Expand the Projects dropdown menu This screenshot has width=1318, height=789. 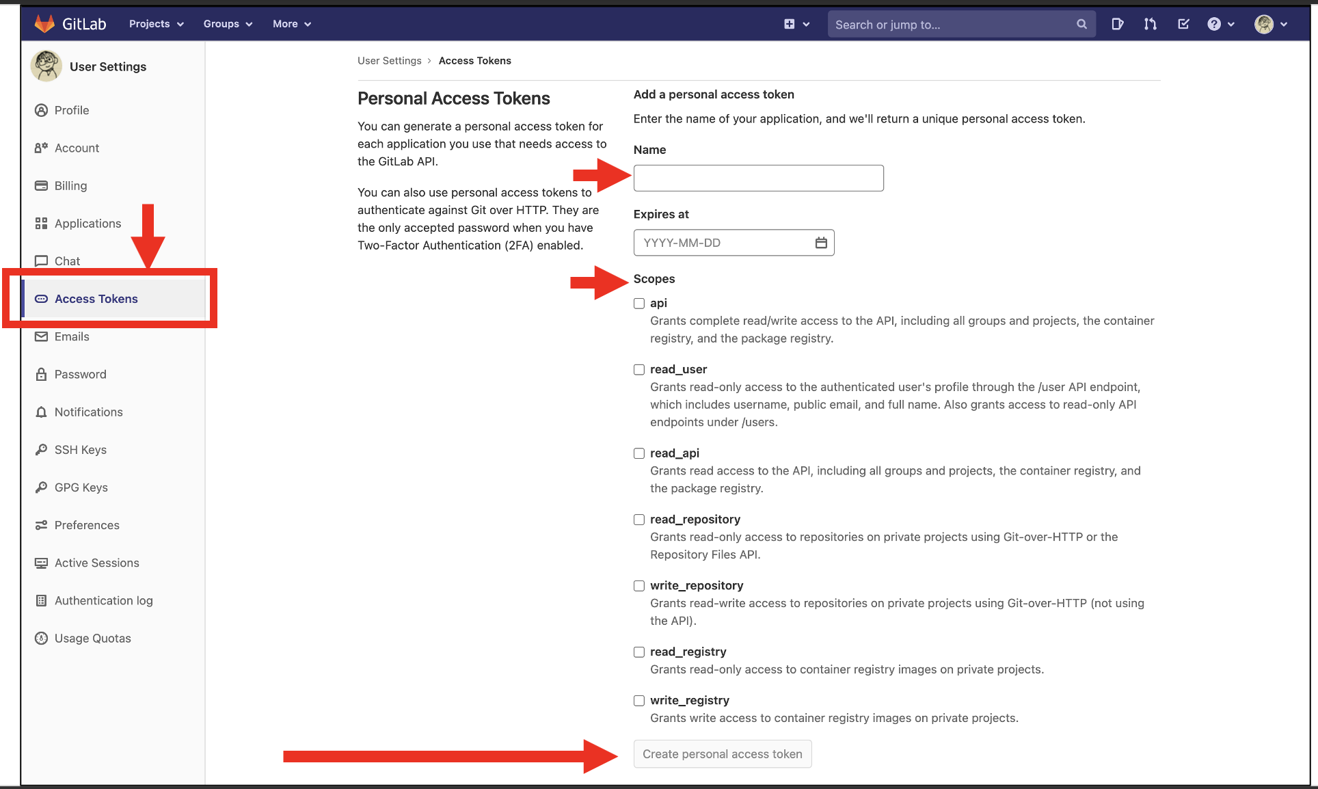[x=157, y=24]
